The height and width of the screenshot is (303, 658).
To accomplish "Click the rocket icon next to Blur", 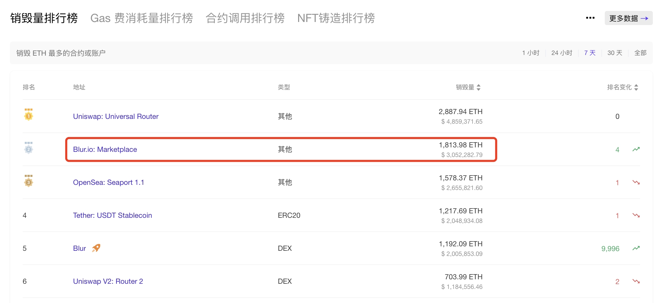I will [96, 248].
